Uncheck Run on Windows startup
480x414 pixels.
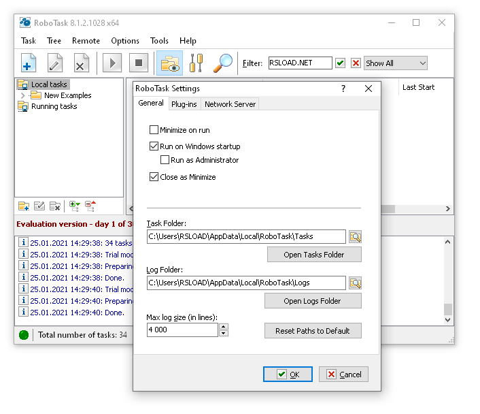[154, 146]
